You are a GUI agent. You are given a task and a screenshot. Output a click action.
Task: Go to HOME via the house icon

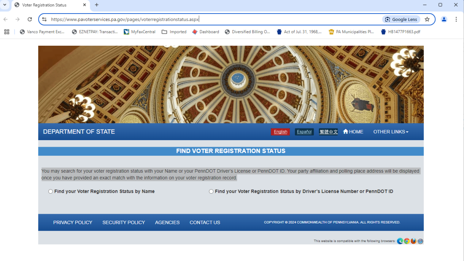[346, 132]
